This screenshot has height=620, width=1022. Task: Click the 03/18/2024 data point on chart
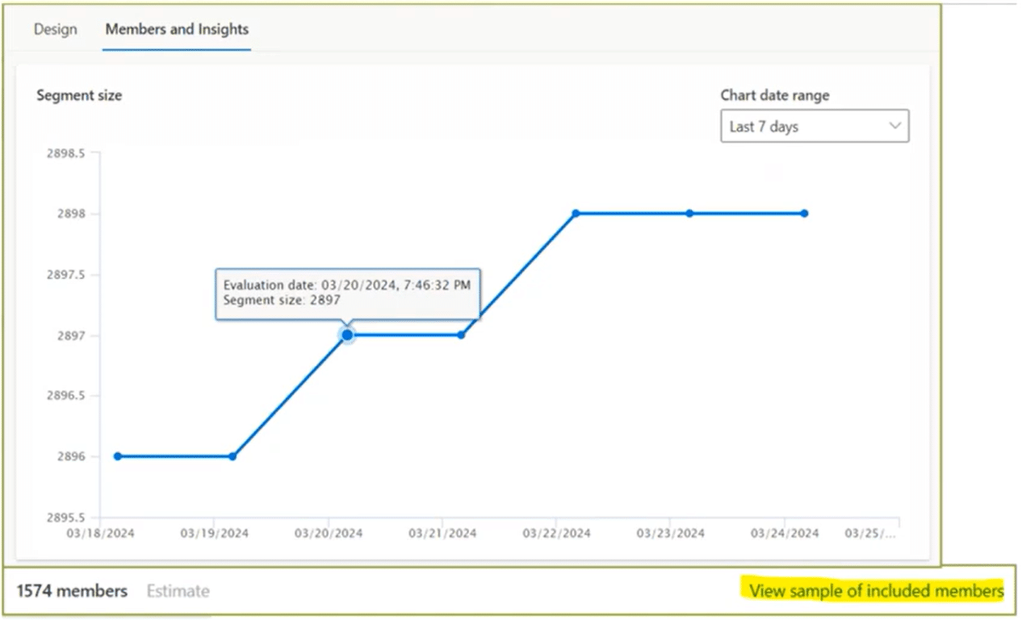pyautogui.click(x=118, y=456)
